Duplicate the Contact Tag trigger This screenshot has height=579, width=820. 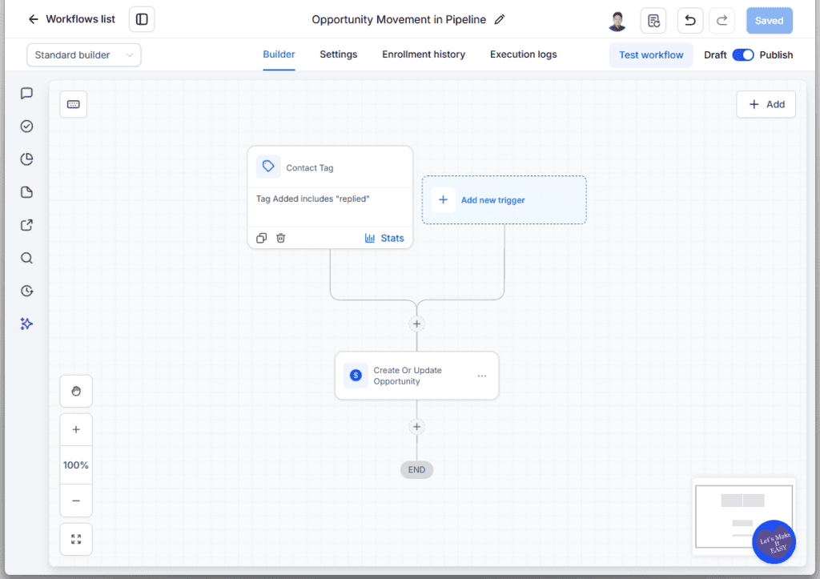point(262,238)
